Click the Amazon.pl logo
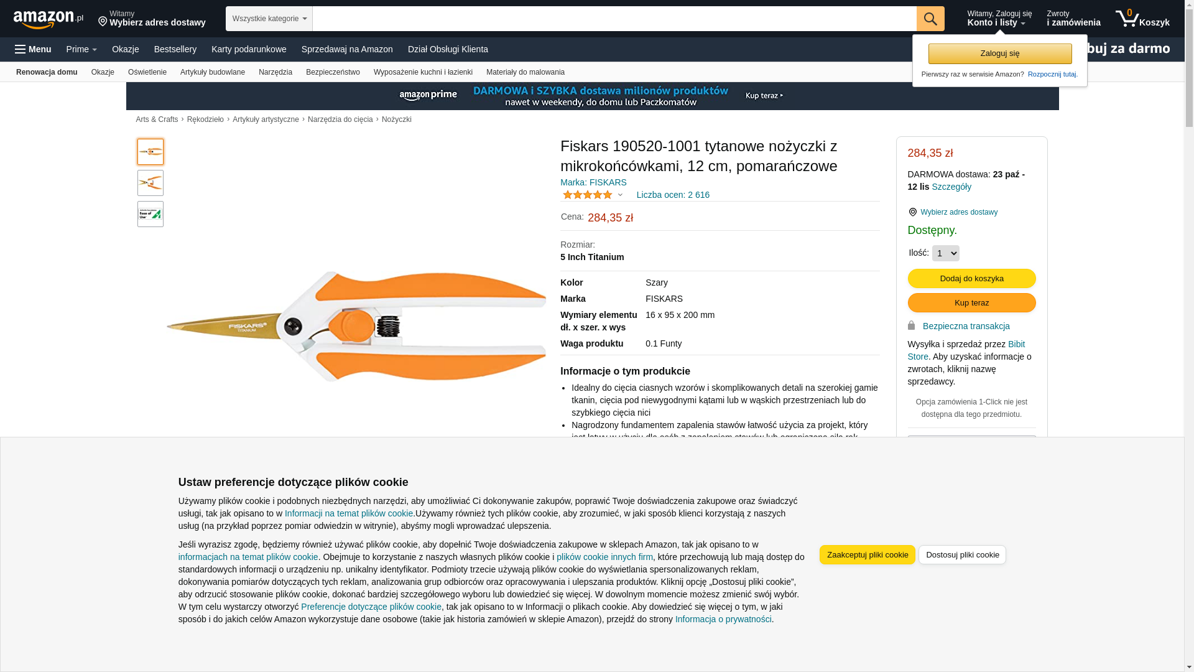Image resolution: width=1194 pixels, height=672 pixels. [48, 19]
